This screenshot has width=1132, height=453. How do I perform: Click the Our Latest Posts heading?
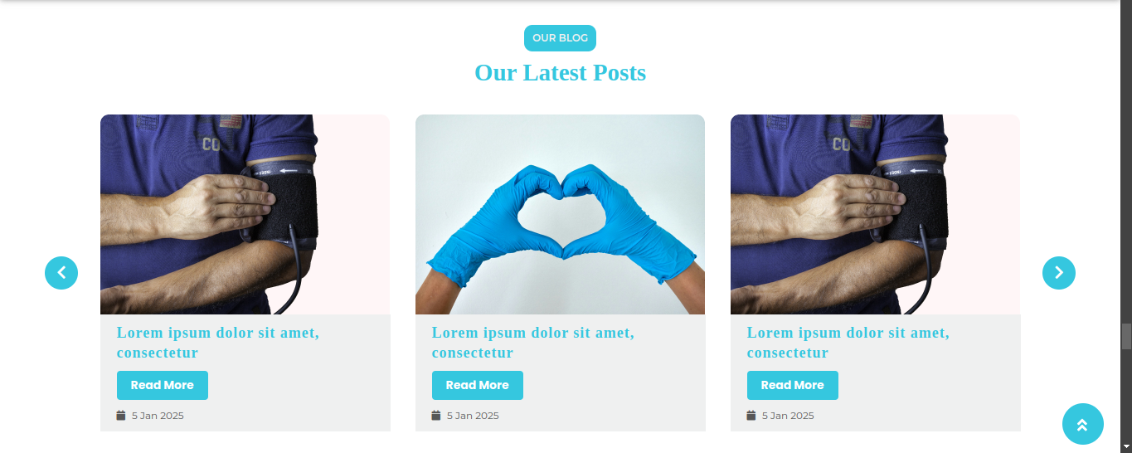[x=560, y=73]
